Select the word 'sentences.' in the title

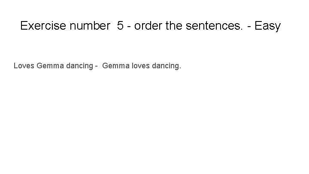coord(214,26)
